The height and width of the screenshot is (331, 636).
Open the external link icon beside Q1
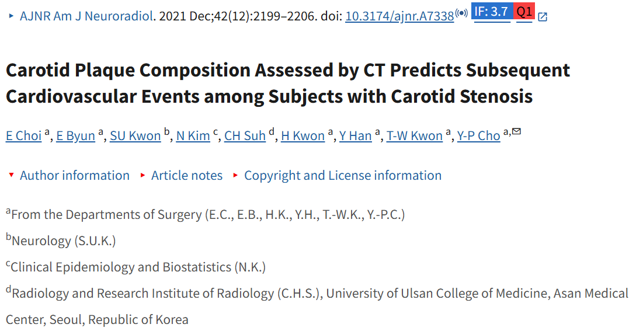543,16
